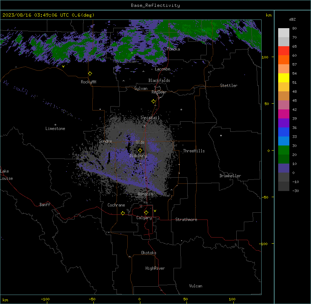Click the Strathmore city label
311x304 pixels.
coord(186,220)
